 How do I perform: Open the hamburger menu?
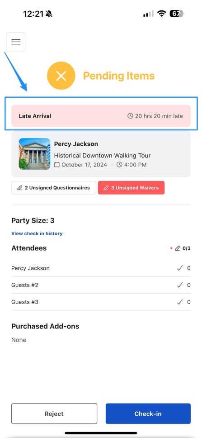(x=16, y=42)
